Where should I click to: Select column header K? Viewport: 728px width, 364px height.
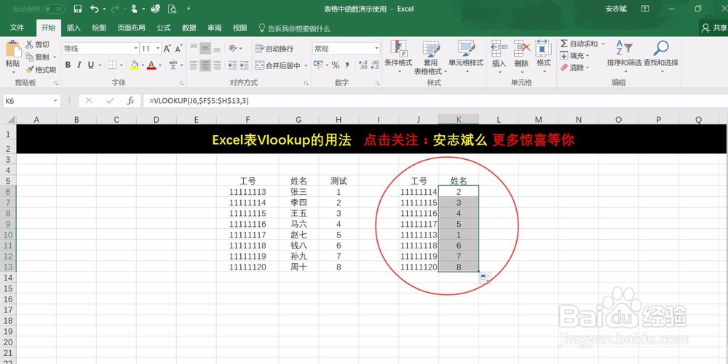click(x=458, y=119)
